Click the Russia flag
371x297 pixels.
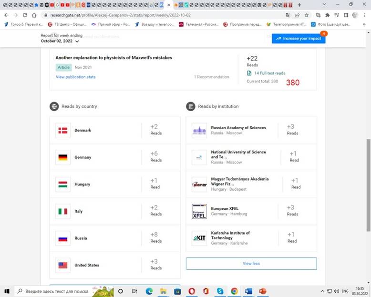tap(62, 238)
